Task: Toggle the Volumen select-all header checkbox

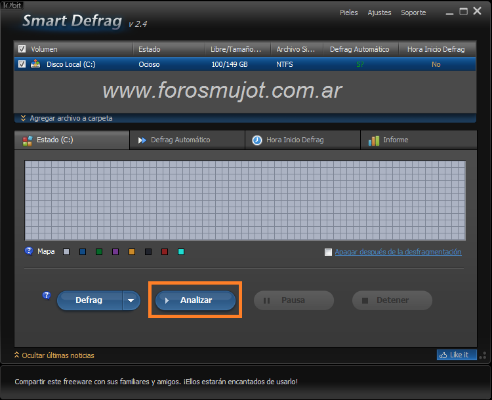Action: point(22,49)
